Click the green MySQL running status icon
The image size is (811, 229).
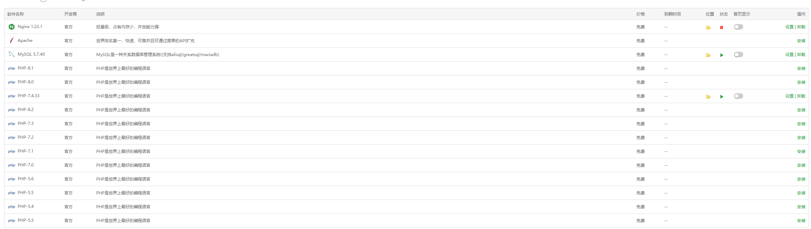(x=722, y=55)
